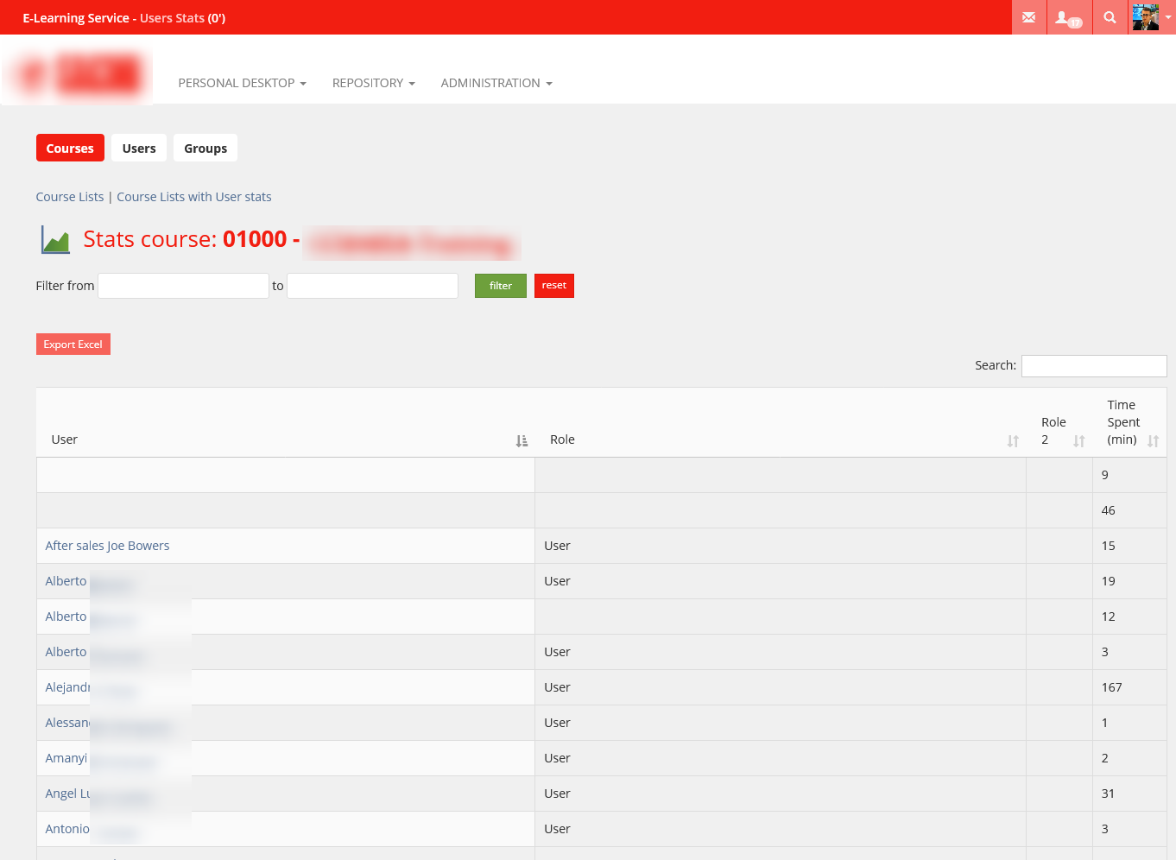Click the stats chart icon
Viewport: 1176px width, 860px height.
click(x=55, y=240)
